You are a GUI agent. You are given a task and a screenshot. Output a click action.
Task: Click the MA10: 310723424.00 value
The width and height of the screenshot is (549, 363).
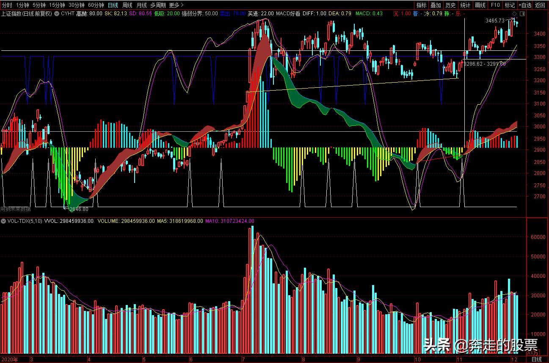coord(230,221)
